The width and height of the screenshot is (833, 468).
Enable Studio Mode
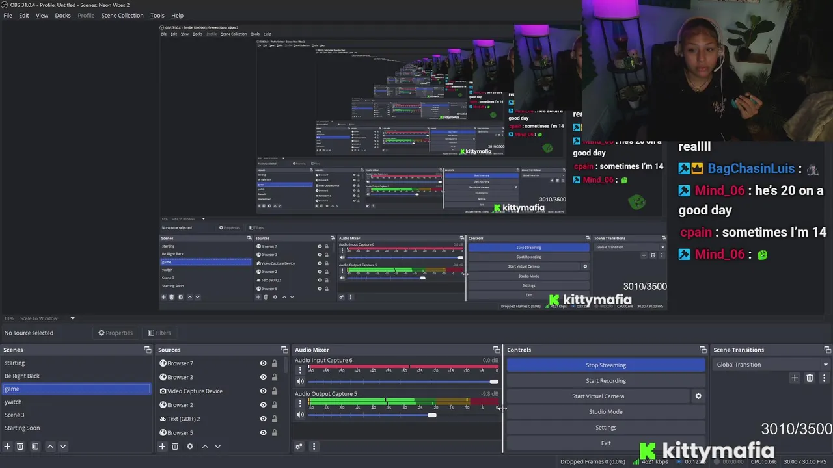[x=606, y=412]
